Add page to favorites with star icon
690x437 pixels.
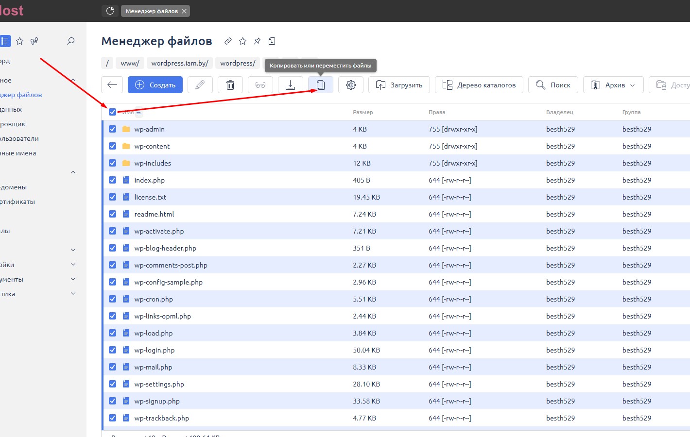243,41
